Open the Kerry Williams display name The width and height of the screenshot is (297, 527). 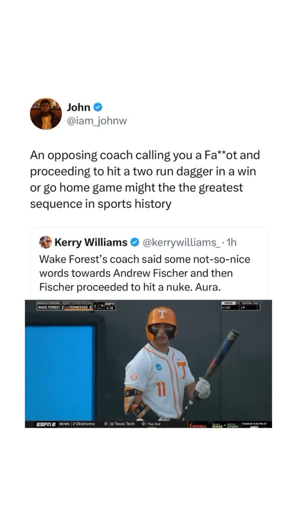91,242
